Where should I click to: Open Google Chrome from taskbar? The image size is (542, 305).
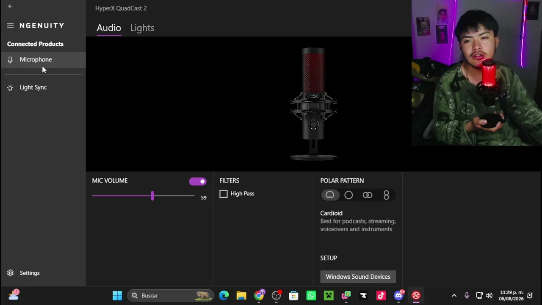[259, 296]
